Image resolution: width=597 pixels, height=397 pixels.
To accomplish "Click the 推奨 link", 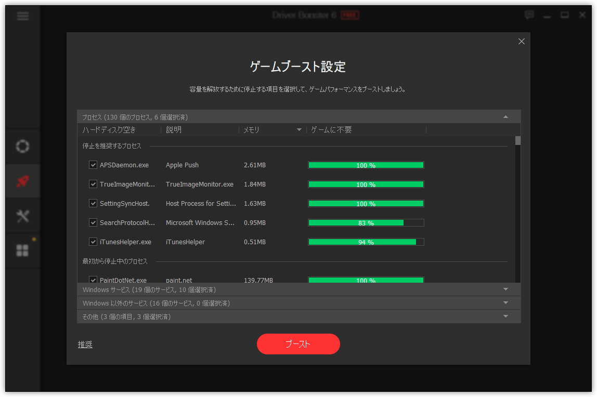I will (85, 344).
